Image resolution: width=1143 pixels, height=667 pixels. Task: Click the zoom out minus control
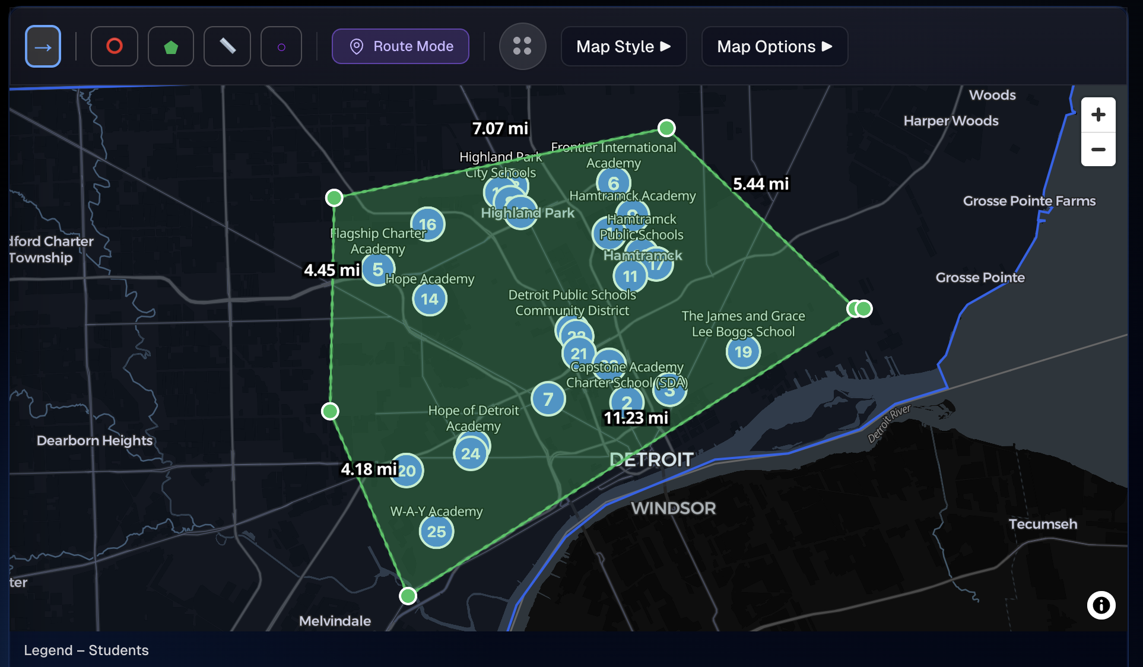1098,150
